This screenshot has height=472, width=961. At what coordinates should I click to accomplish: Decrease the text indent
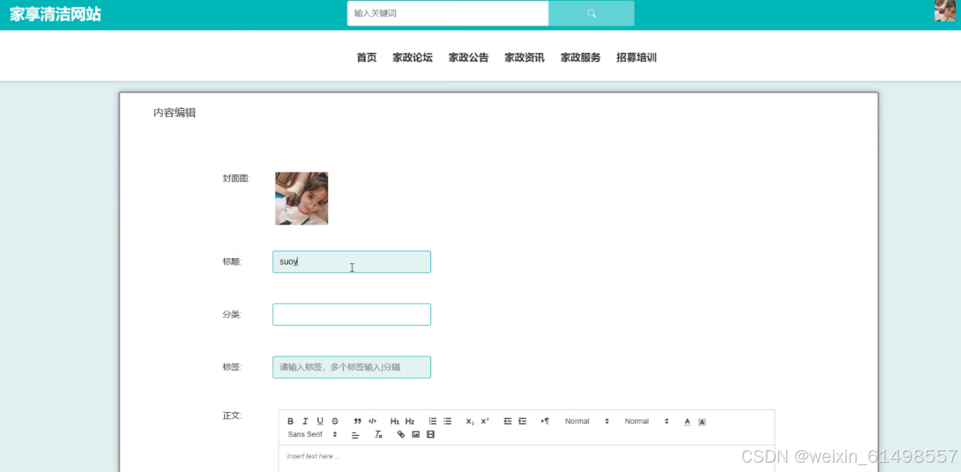[x=508, y=421]
